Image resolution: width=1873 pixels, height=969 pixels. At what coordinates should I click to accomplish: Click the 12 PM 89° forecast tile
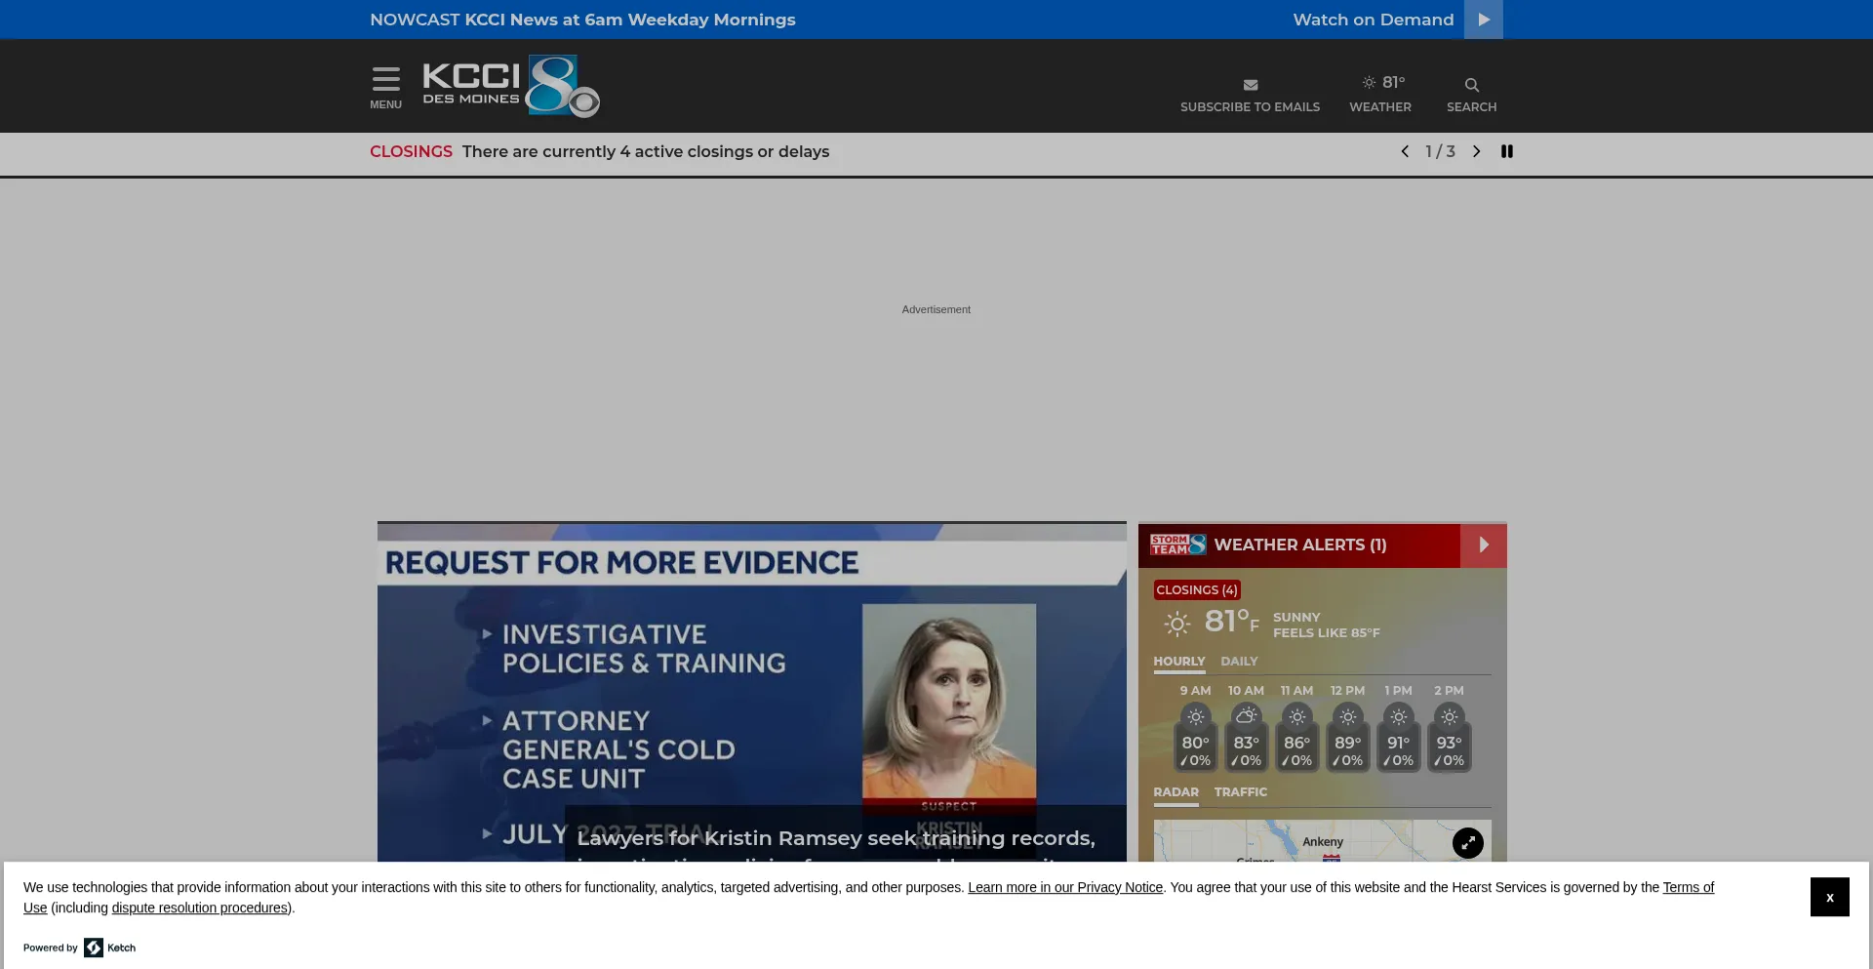pos(1347,728)
